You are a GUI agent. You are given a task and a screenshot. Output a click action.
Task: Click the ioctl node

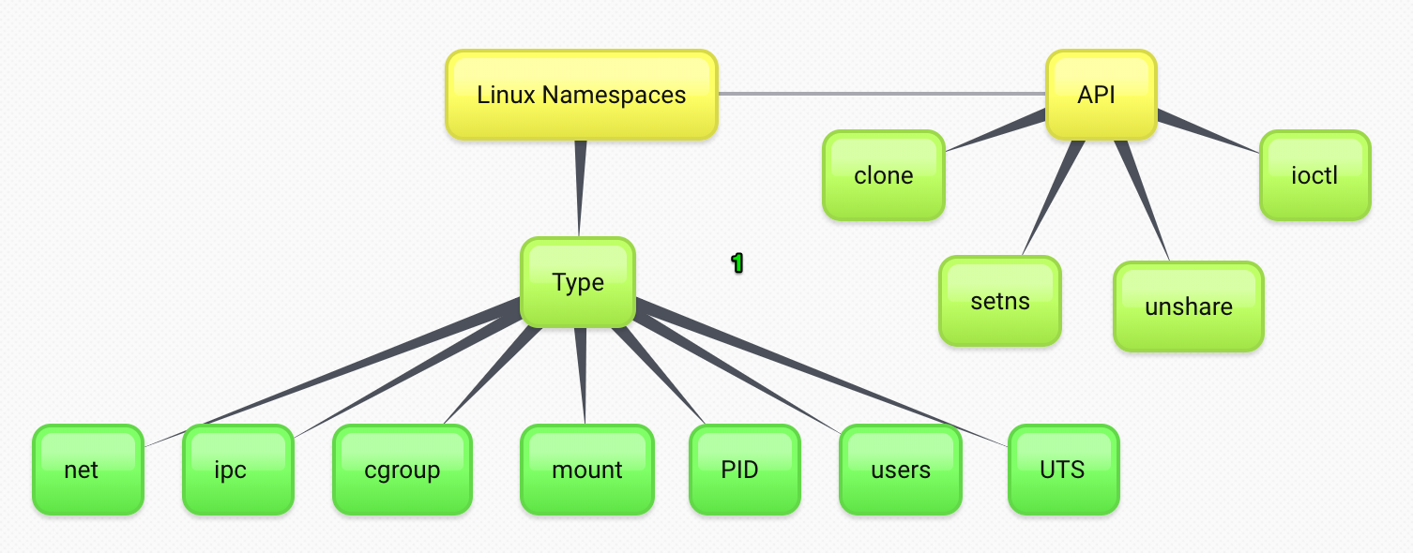(1314, 175)
